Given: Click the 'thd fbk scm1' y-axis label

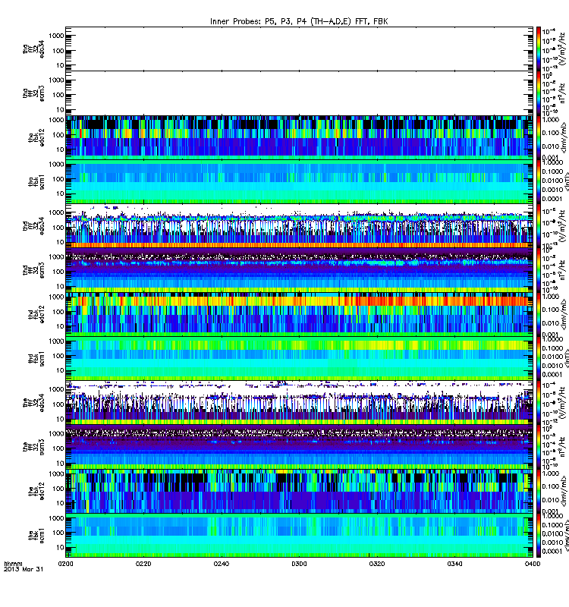Looking at the screenshot, I should [x=36, y=358].
